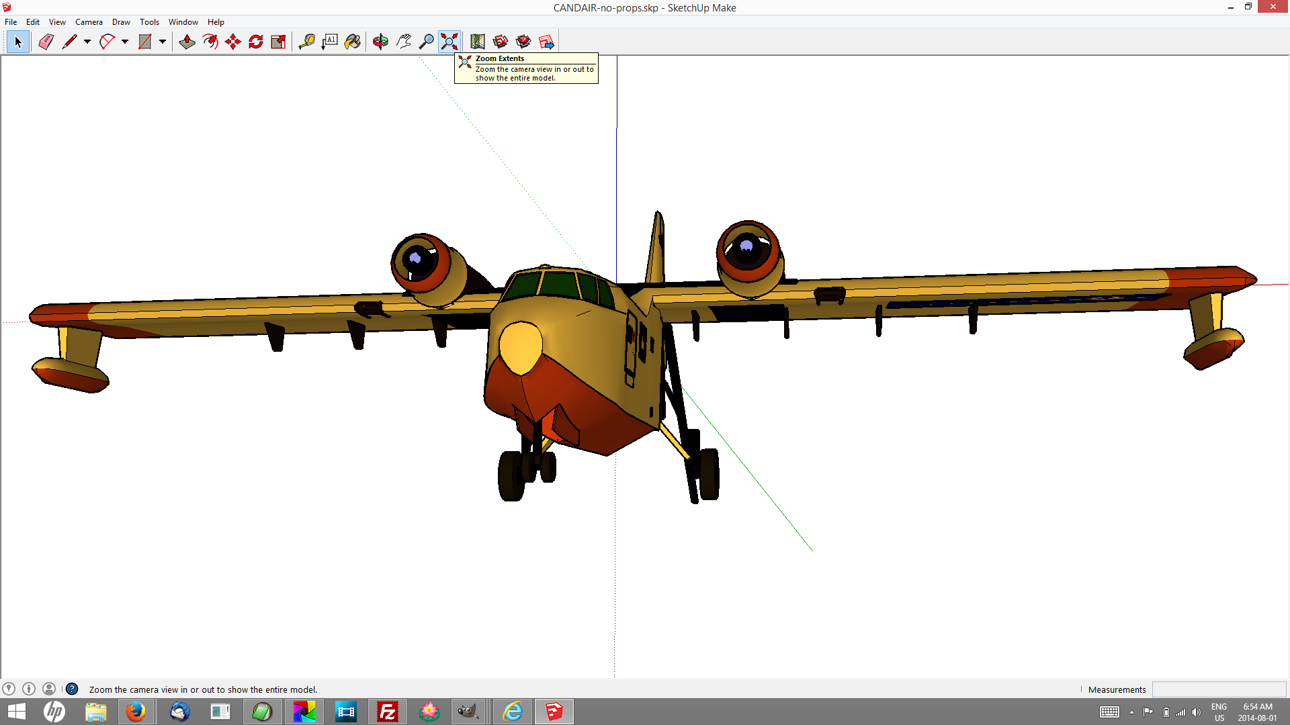Image resolution: width=1290 pixels, height=725 pixels.
Task: Choose the Line pencil tool
Action: point(69,42)
